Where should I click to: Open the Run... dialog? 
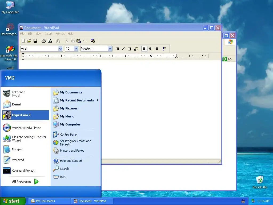point(76,177)
